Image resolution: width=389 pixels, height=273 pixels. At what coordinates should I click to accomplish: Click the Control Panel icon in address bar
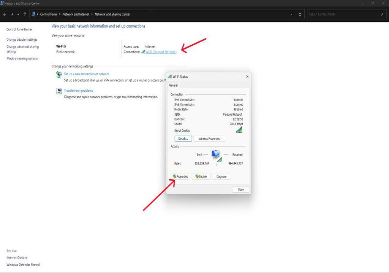[x=33, y=14]
